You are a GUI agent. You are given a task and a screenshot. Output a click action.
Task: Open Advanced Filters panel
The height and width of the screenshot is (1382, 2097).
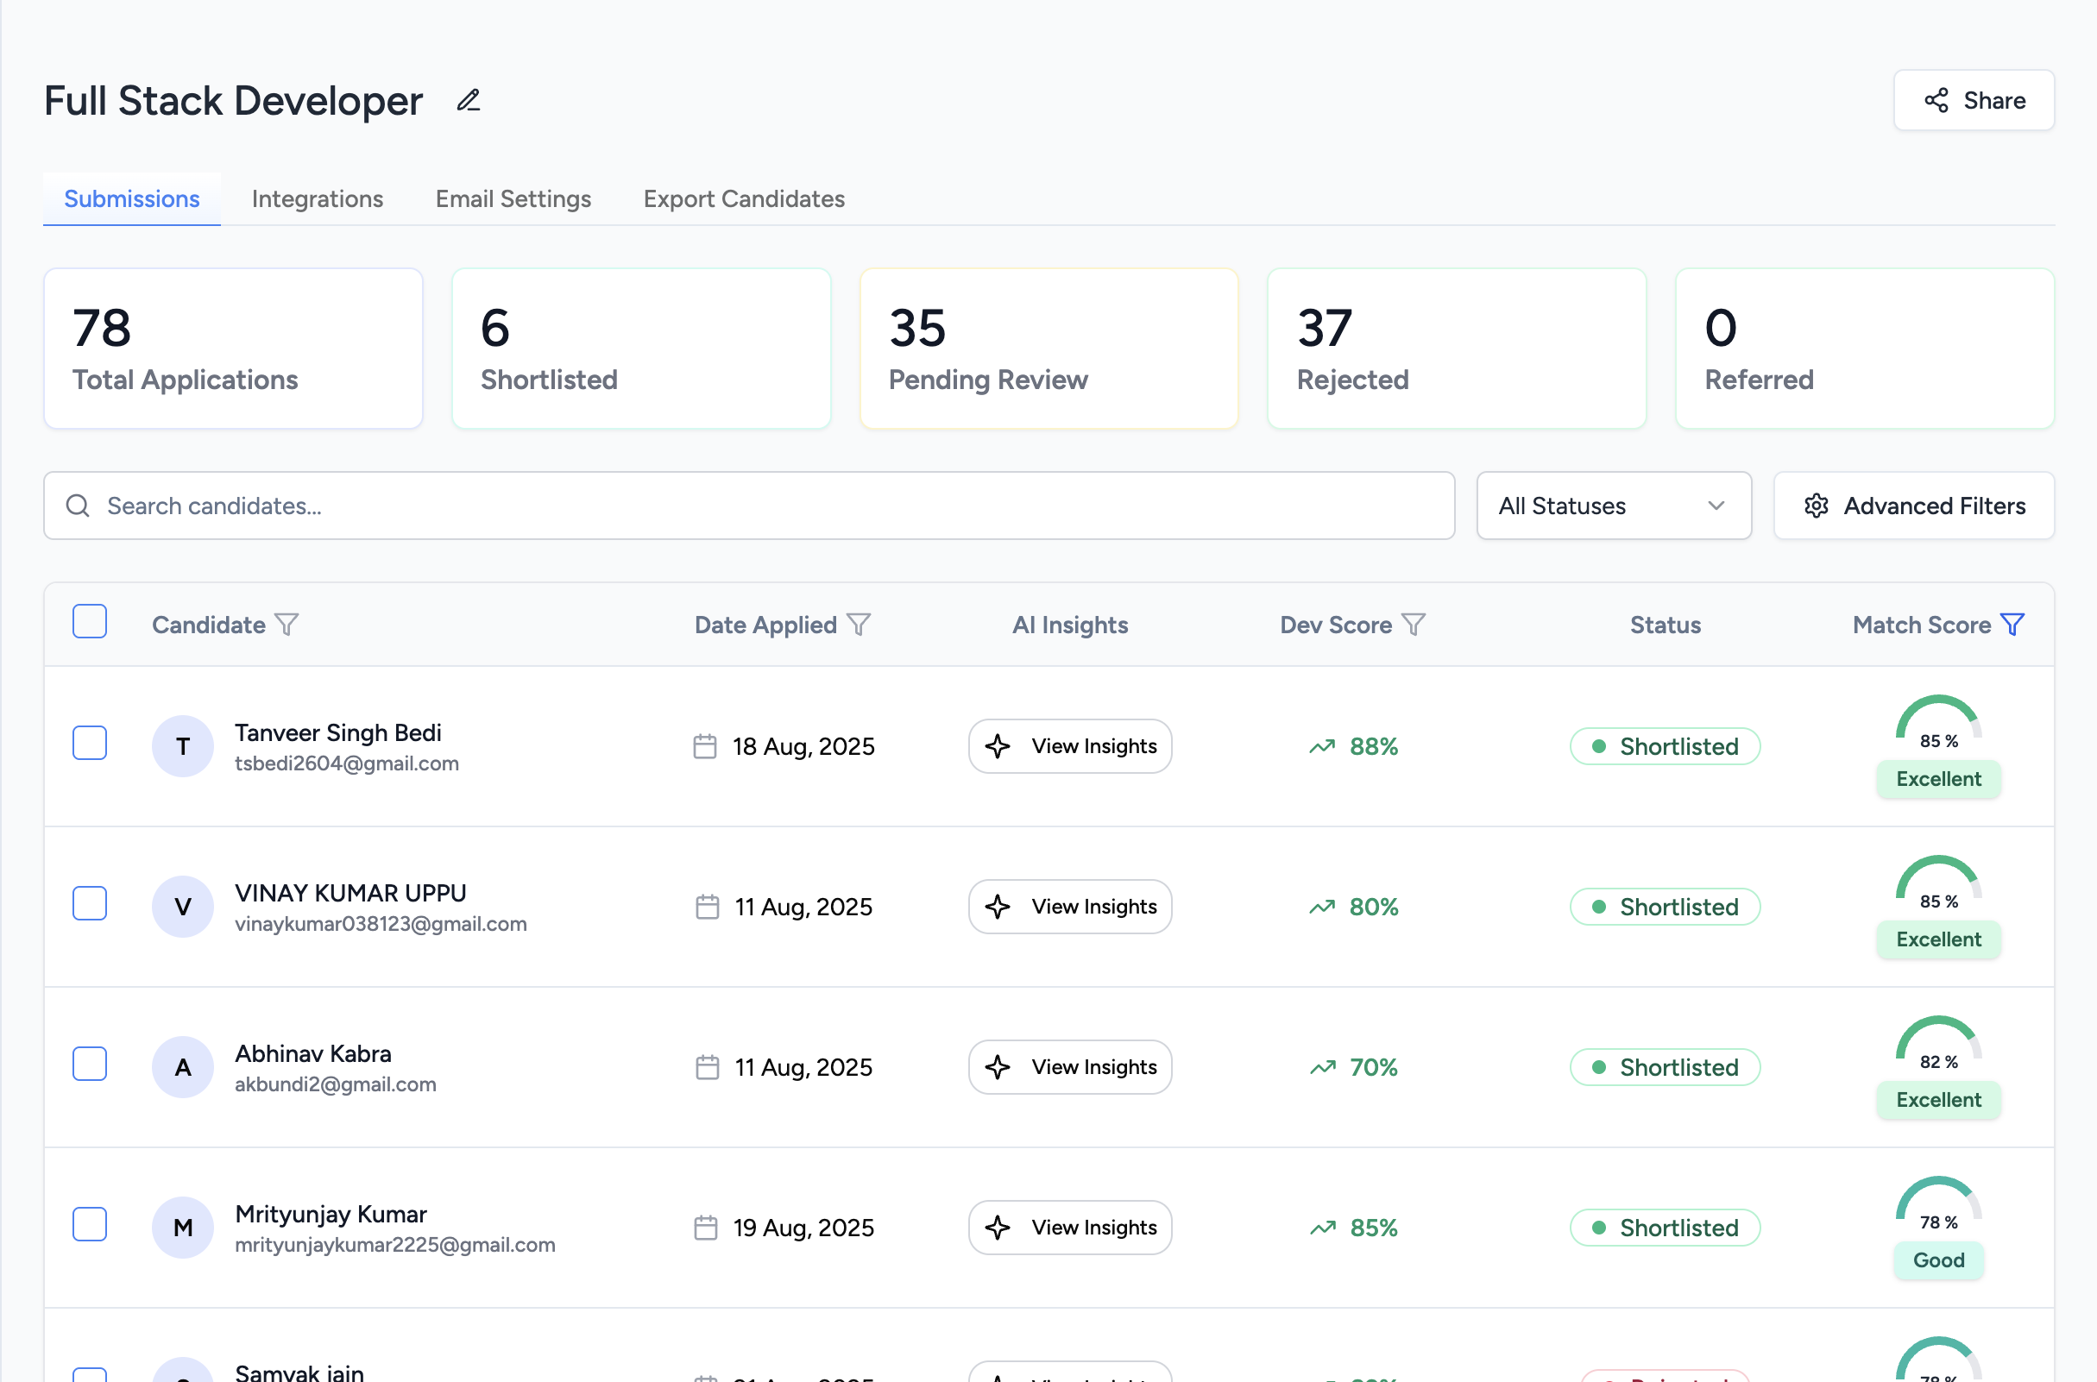[1914, 506]
